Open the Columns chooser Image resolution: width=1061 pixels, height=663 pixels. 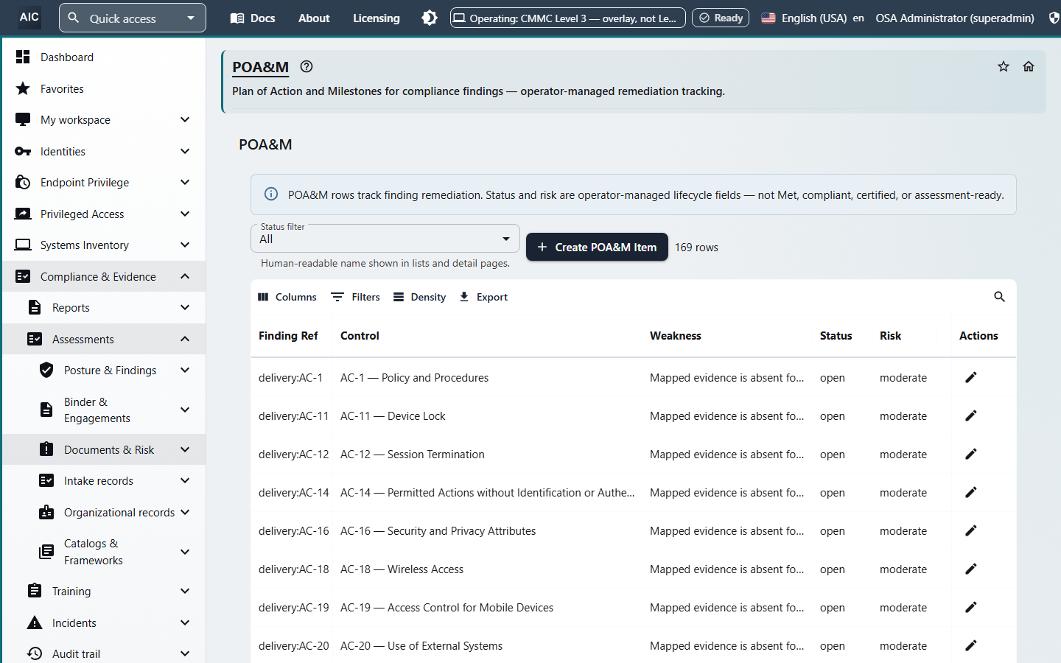point(287,297)
